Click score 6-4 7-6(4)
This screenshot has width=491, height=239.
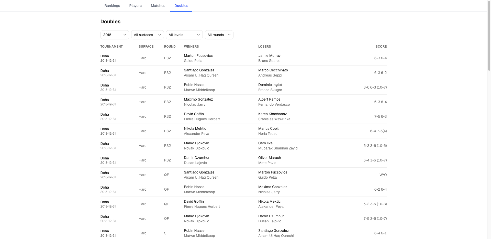tap(378, 131)
